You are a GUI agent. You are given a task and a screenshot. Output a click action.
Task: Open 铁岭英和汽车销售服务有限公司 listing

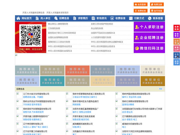pyautogui.click(x=37, y=109)
